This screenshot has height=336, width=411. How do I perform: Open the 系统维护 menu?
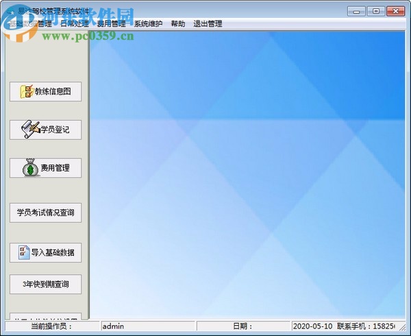click(x=149, y=24)
